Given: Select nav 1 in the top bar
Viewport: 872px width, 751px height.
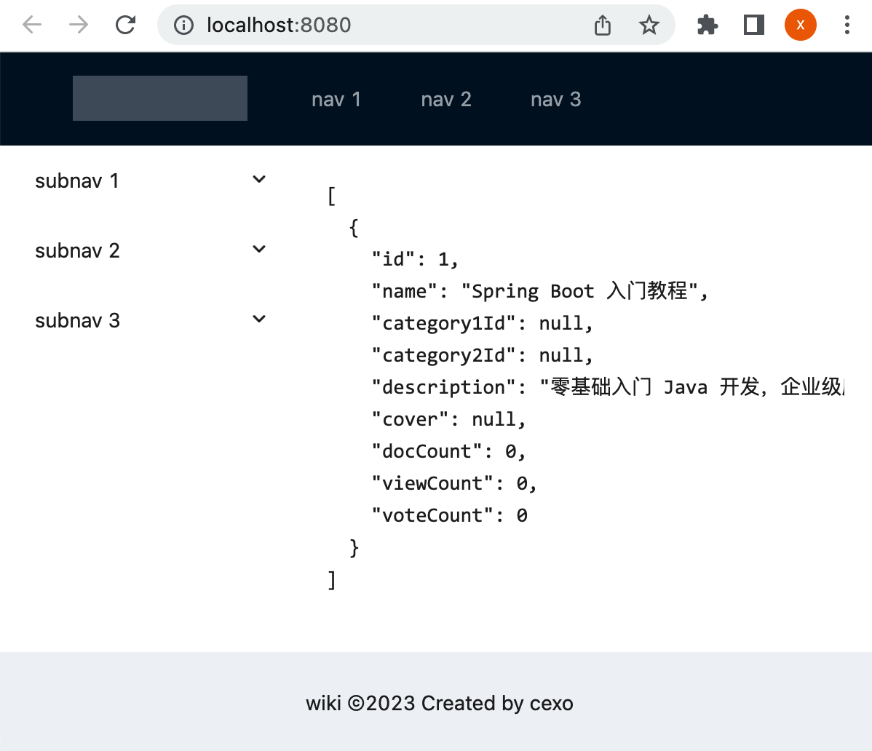Looking at the screenshot, I should (336, 98).
